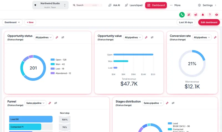Open Sales pipeline dropdown on Stages distribution
This screenshot has width=222, height=132.
tap(153, 103)
